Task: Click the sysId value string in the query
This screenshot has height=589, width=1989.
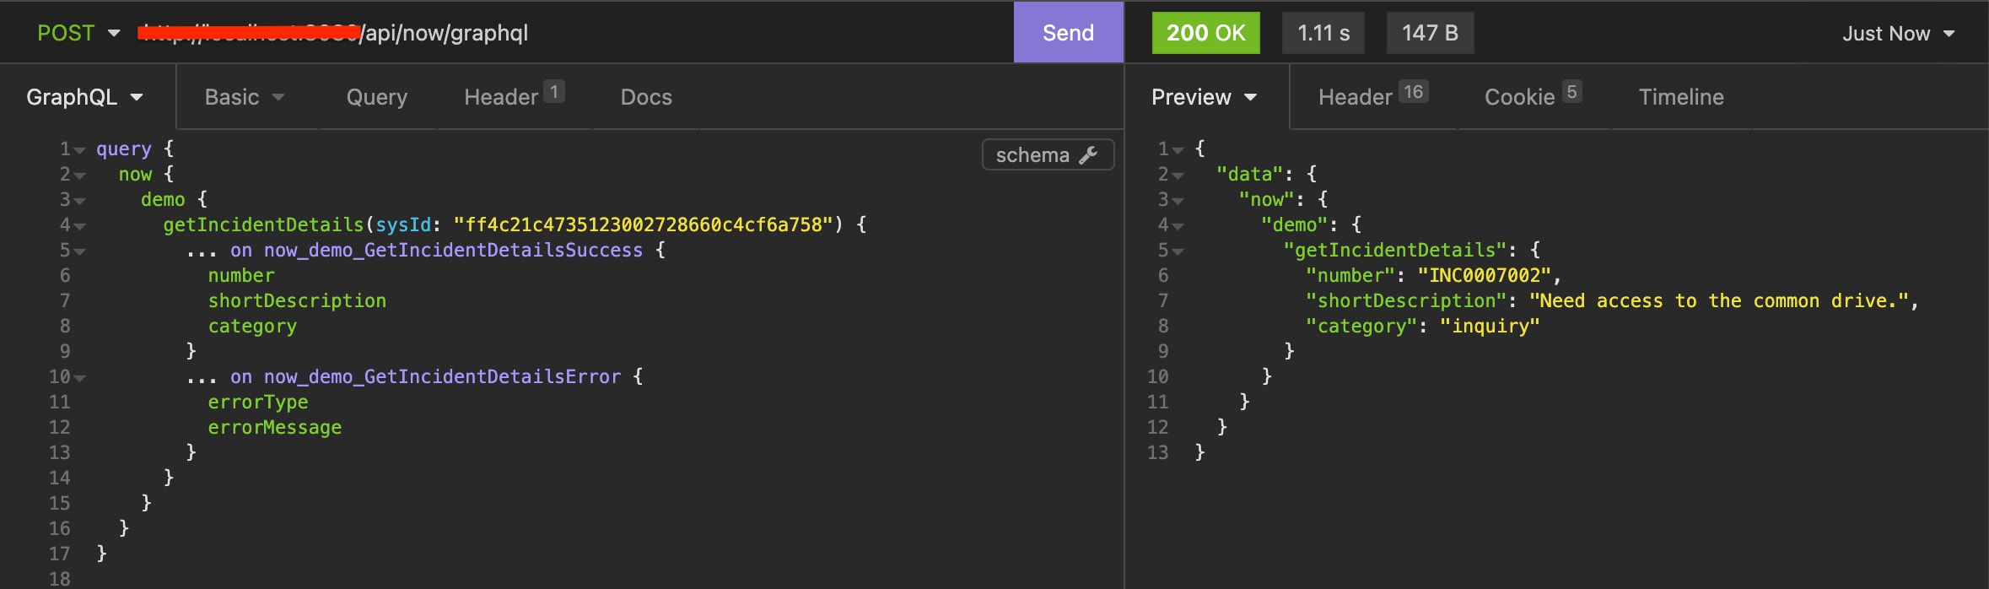Action: coord(644,224)
